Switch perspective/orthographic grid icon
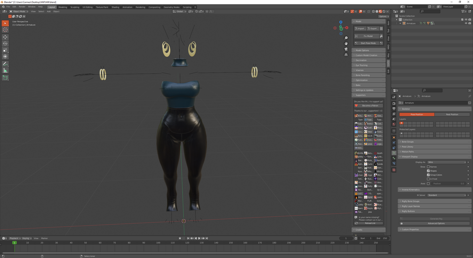Screen dimensions: 473x258 click(346, 54)
